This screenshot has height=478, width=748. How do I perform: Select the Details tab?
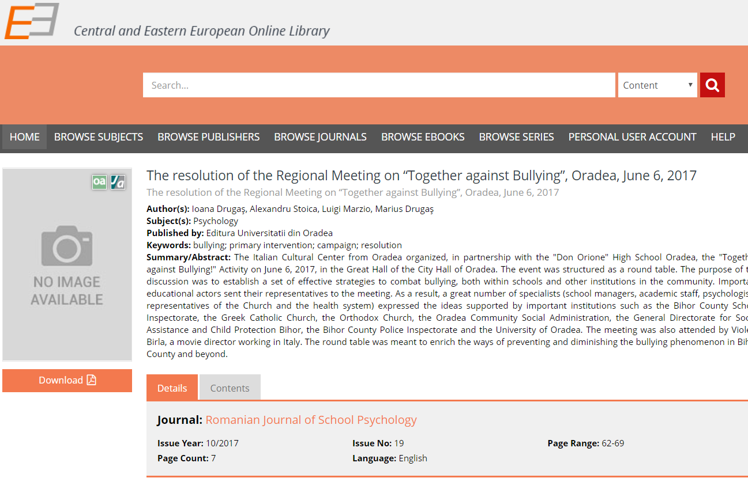coord(172,388)
